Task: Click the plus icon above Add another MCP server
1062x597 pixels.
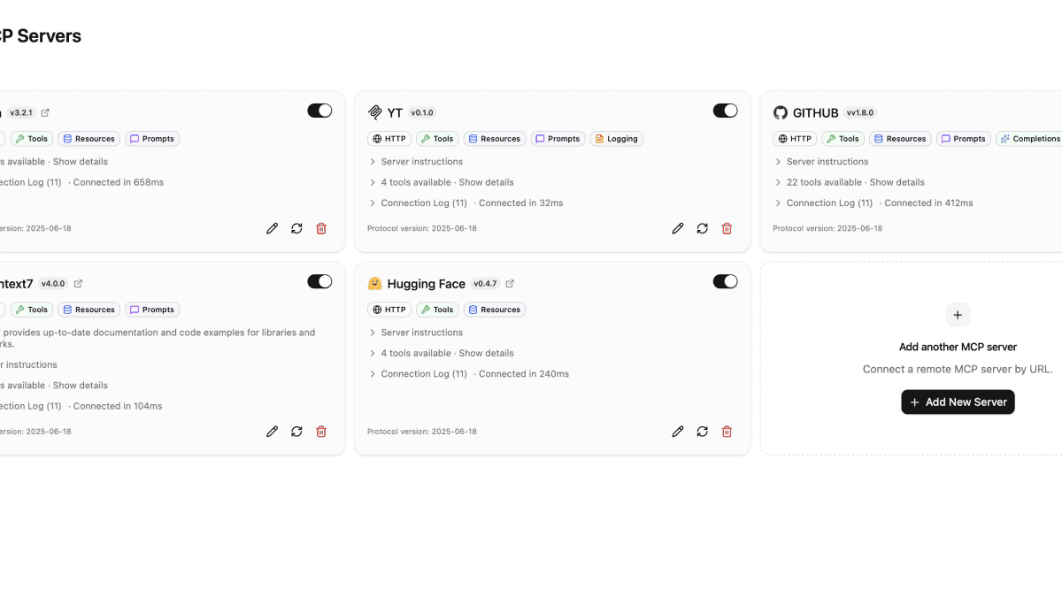Action: [x=958, y=315]
